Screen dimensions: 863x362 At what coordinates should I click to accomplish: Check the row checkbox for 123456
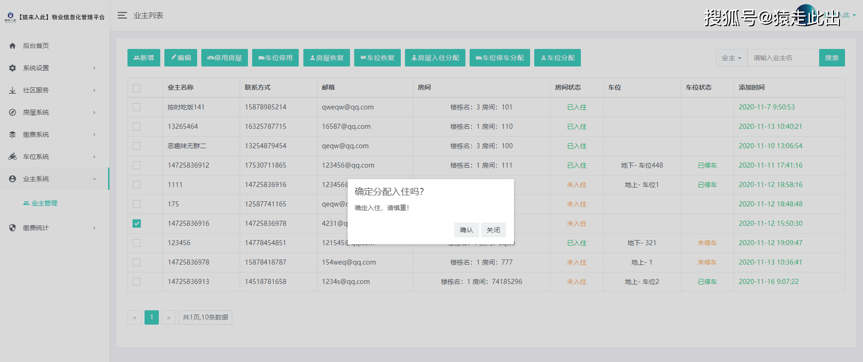pos(137,243)
